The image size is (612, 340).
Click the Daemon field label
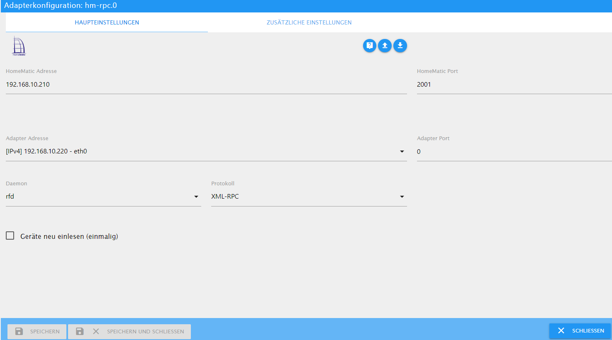tap(17, 184)
